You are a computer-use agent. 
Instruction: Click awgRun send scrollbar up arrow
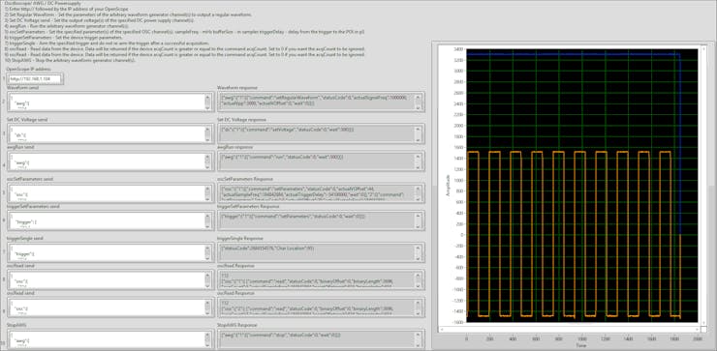coord(207,157)
